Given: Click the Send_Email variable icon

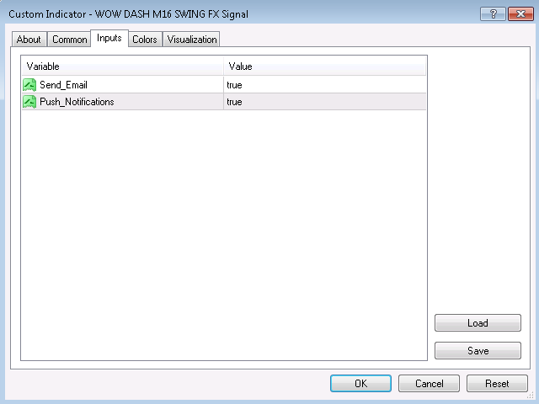Looking at the screenshot, I should [x=29, y=85].
